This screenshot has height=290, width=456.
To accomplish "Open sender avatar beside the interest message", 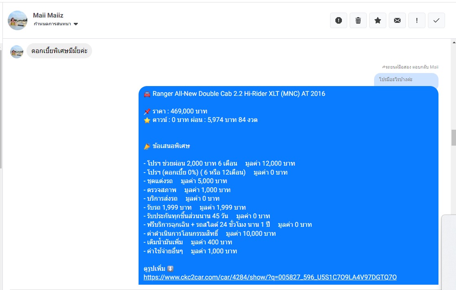I will pyautogui.click(x=17, y=52).
